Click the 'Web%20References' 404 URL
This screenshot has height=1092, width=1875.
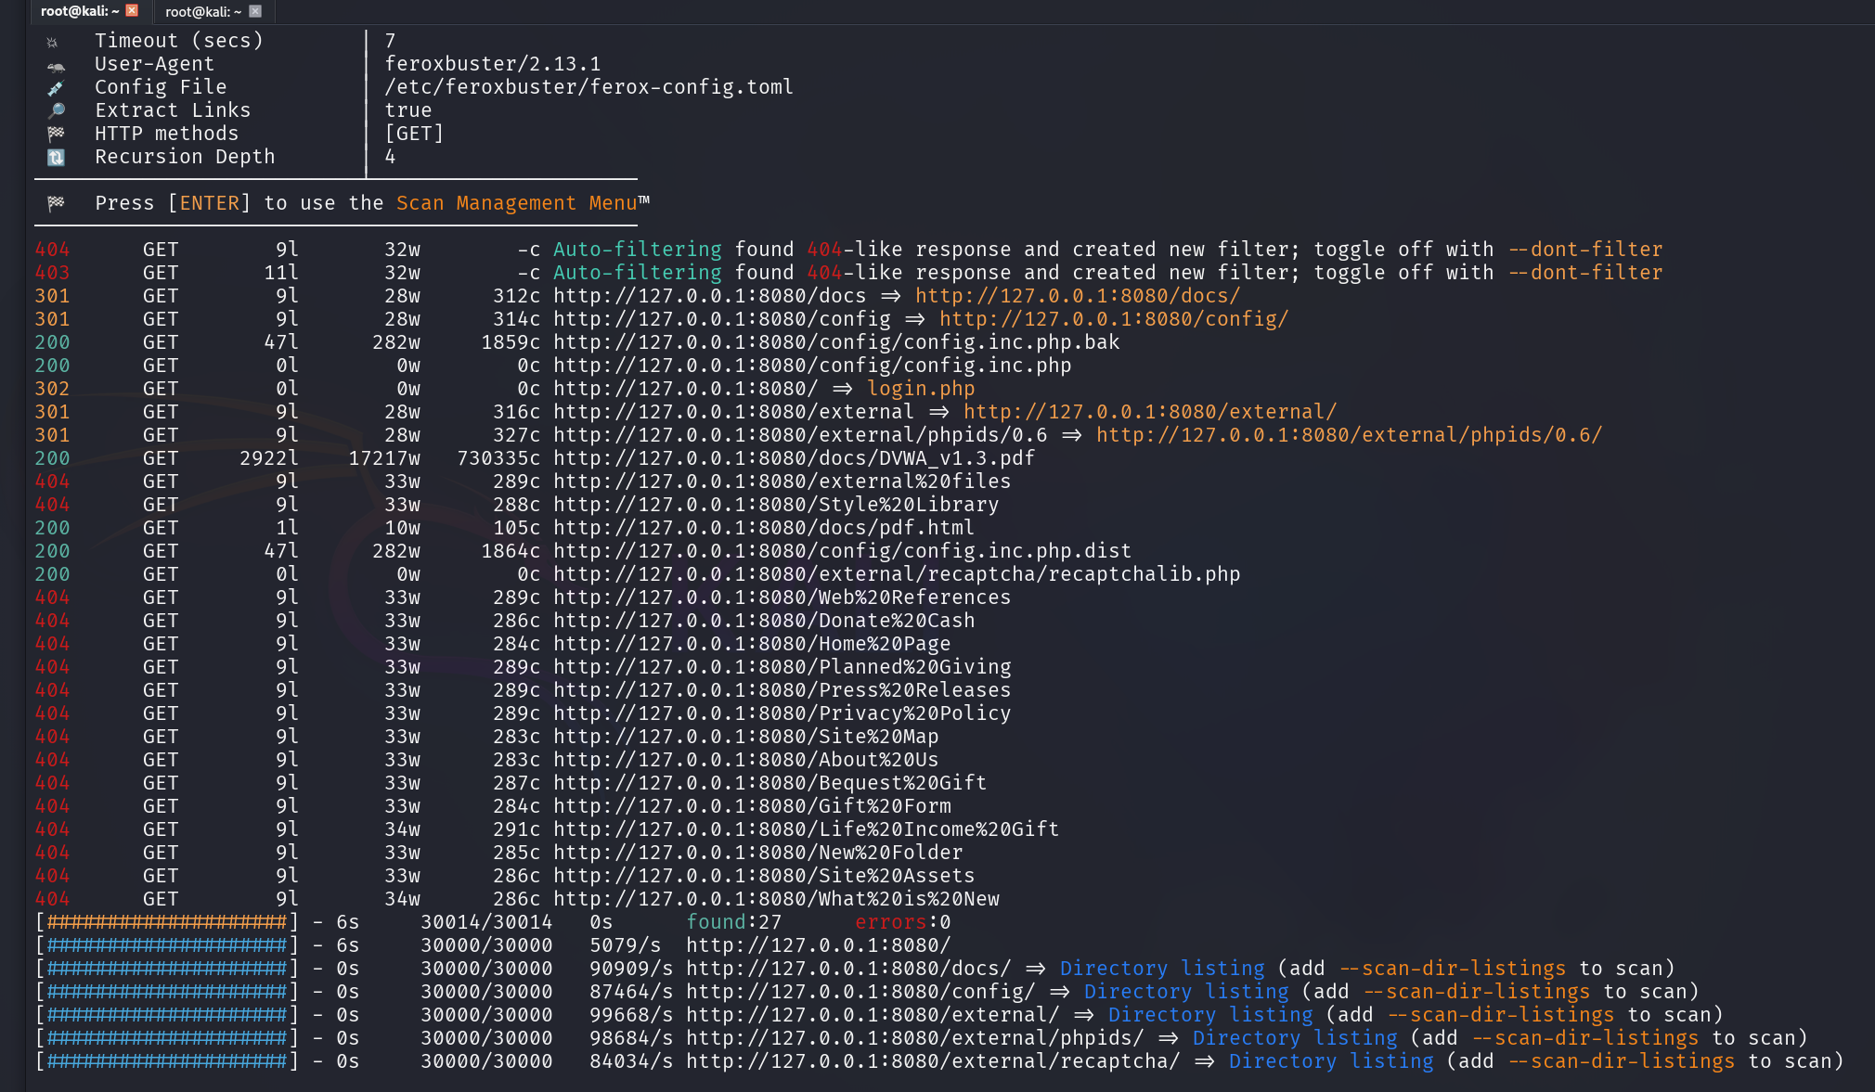point(782,597)
